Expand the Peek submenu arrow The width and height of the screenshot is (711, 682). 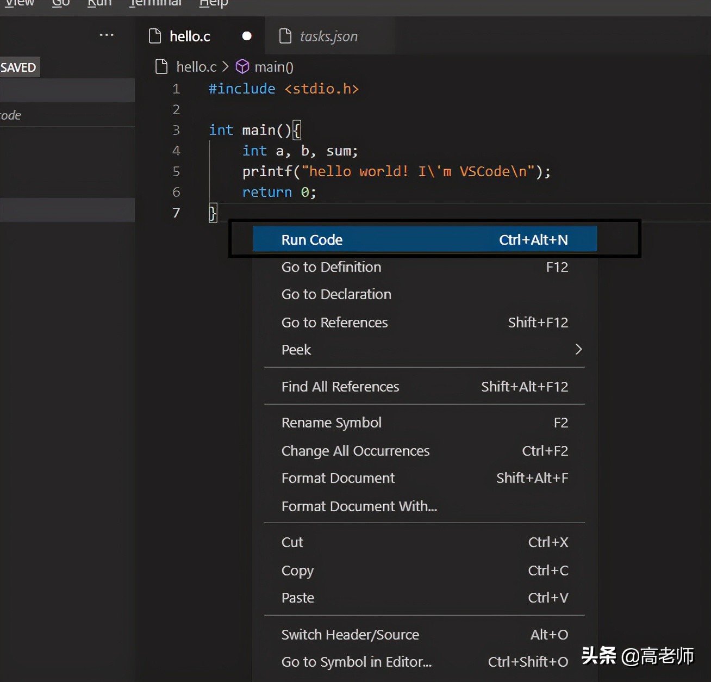(x=578, y=349)
